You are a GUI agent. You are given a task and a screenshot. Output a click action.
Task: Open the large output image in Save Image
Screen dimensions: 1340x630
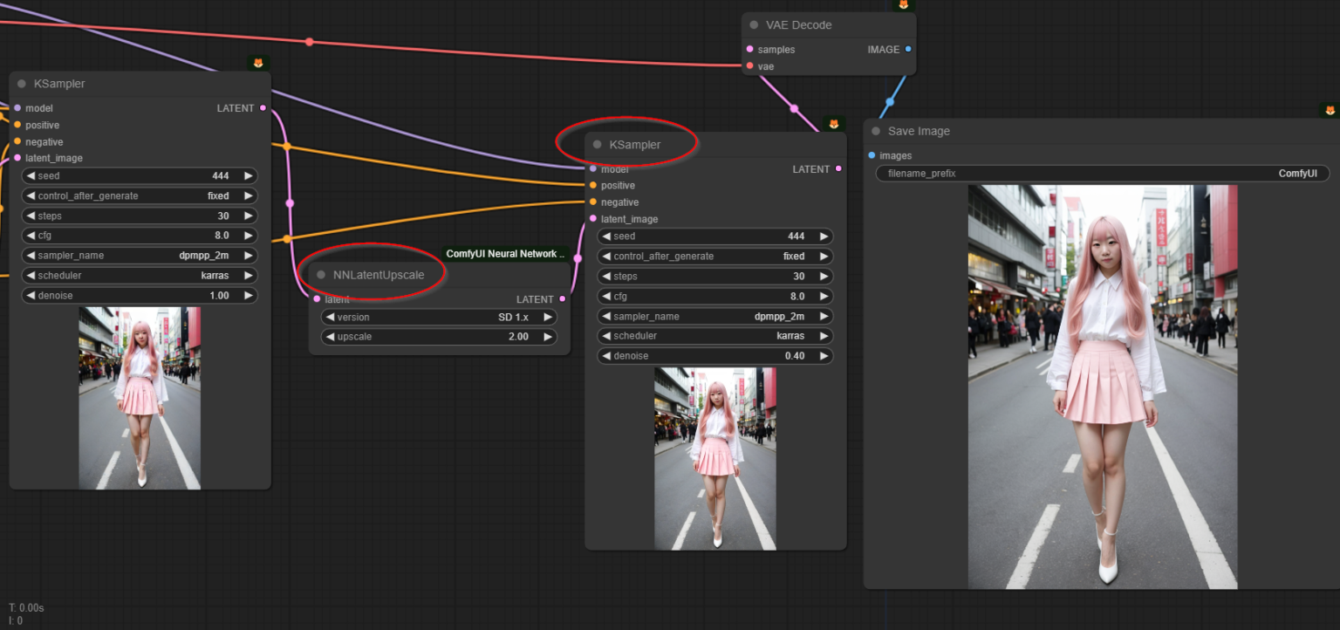click(1103, 387)
